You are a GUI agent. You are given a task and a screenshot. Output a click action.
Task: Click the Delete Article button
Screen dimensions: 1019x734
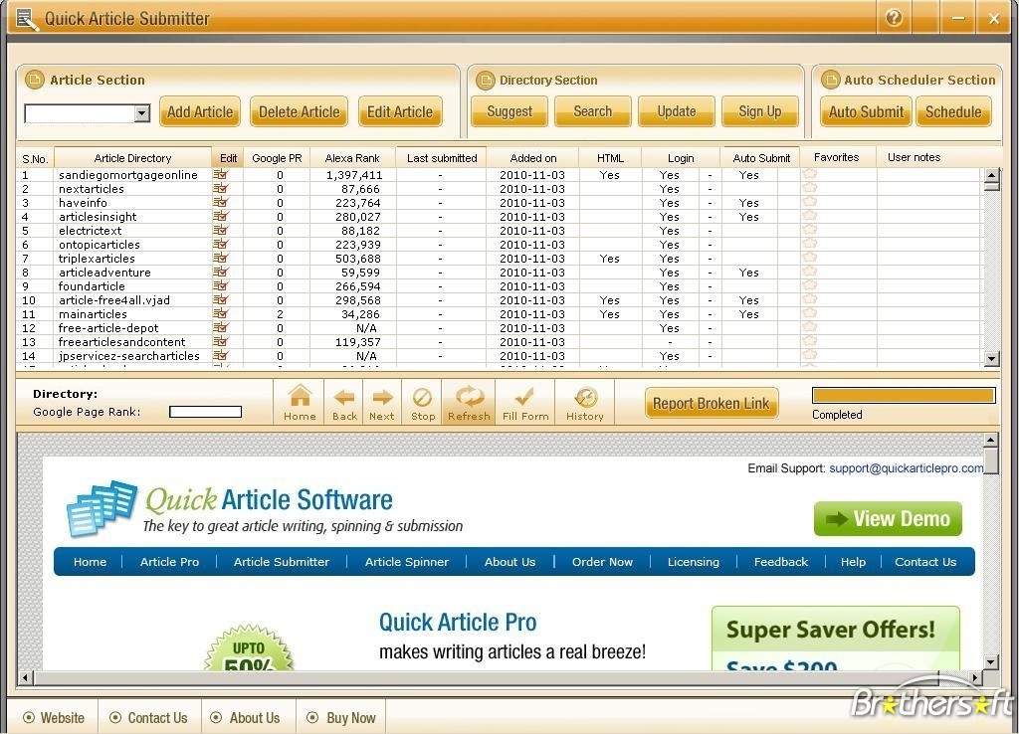[299, 111]
